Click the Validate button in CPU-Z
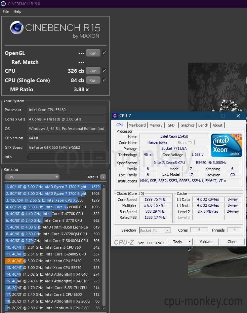 click(206, 242)
